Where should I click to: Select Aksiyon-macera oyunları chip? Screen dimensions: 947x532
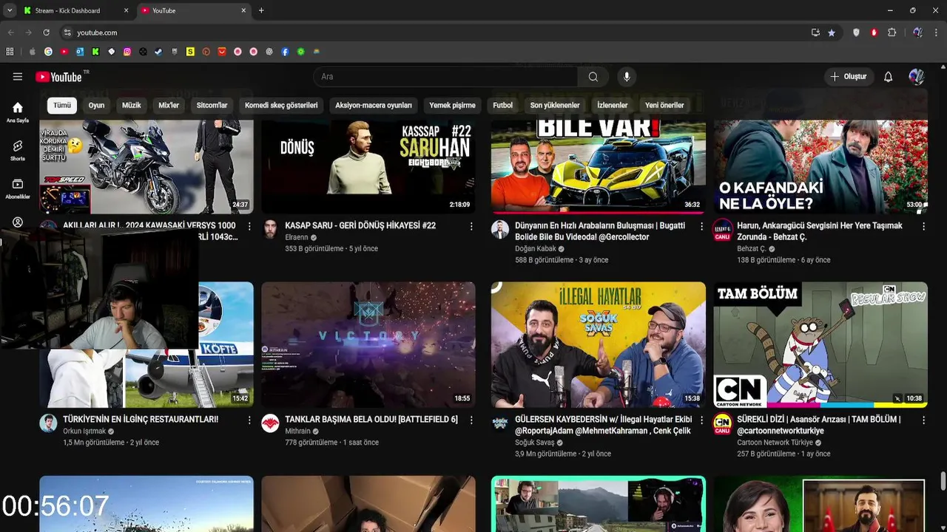pyautogui.click(x=374, y=105)
